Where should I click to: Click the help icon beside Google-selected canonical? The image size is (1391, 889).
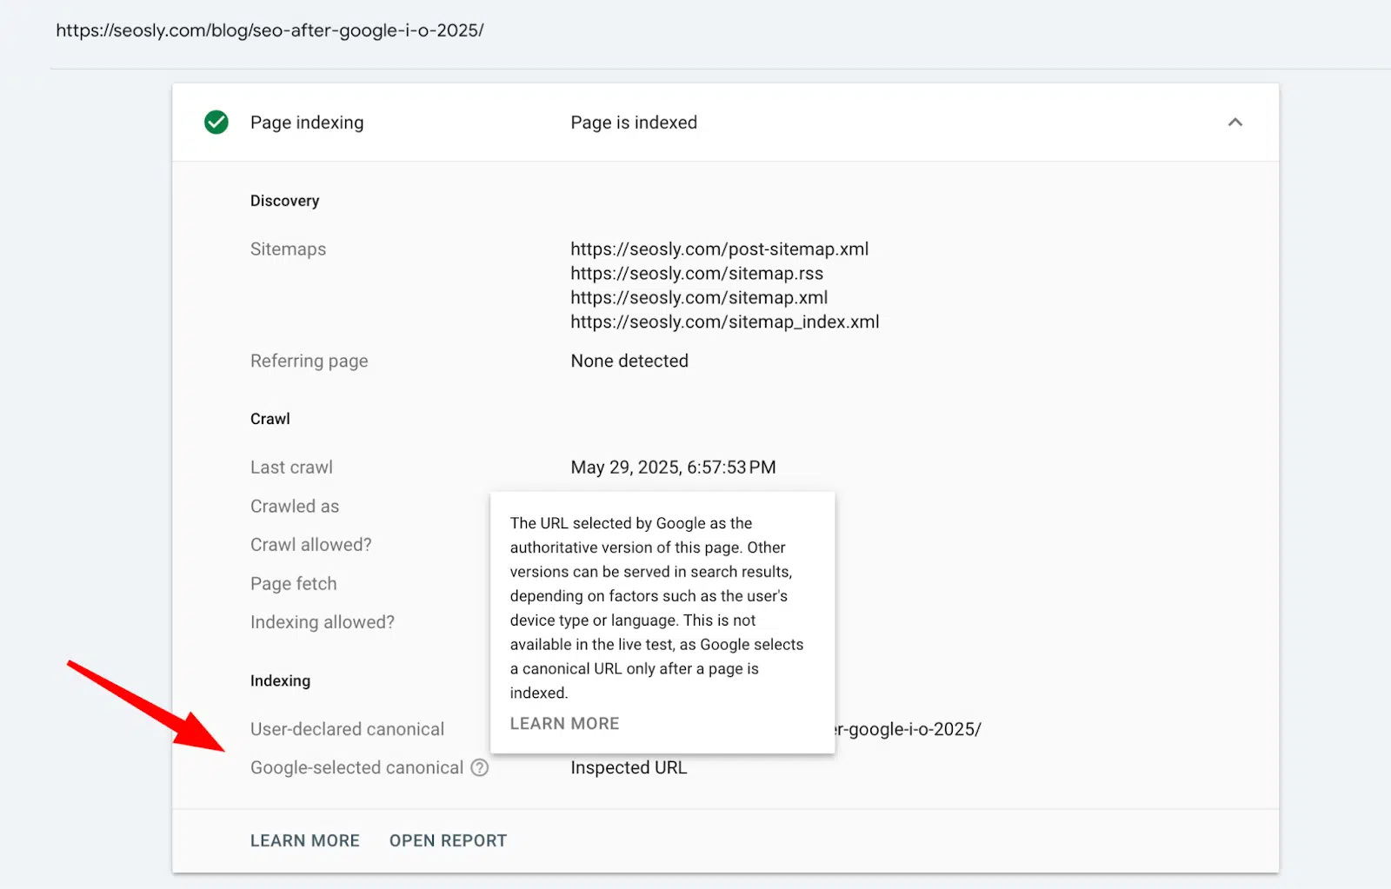click(480, 768)
